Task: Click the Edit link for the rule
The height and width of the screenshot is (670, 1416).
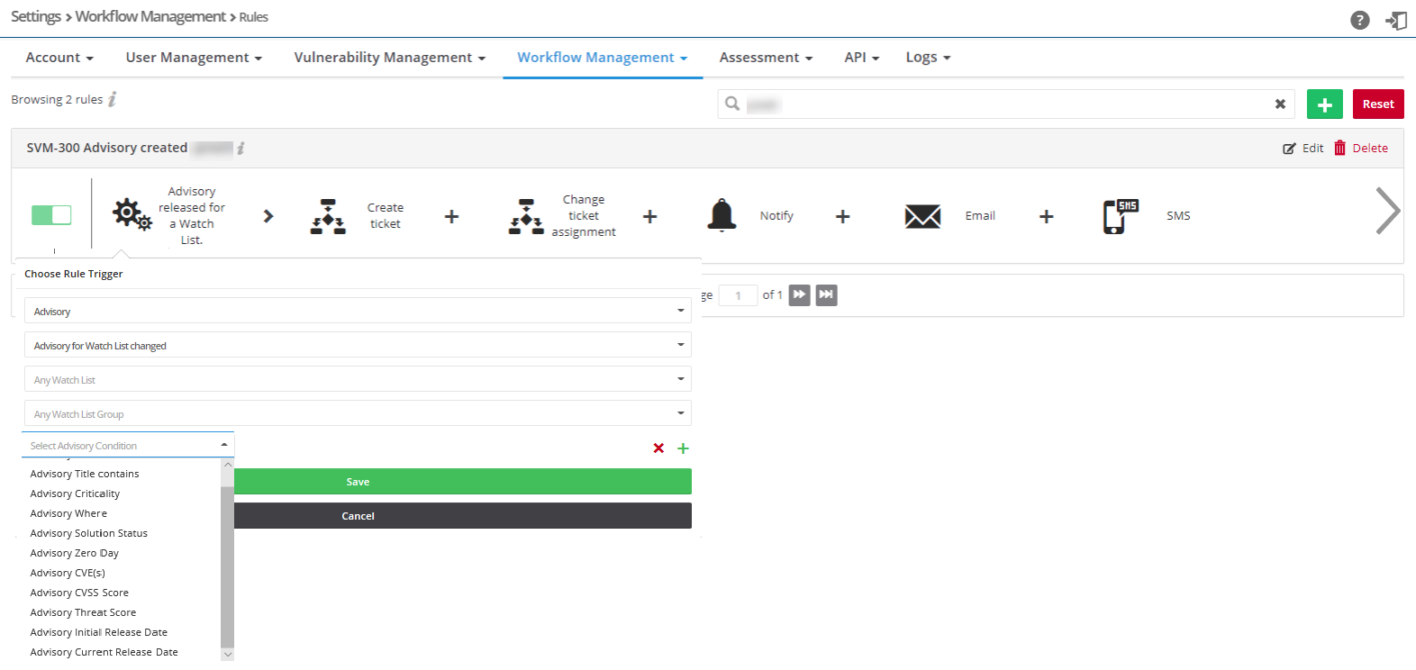Action: pyautogui.click(x=1312, y=149)
